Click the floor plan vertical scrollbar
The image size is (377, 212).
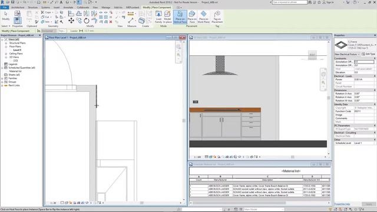[184, 121]
